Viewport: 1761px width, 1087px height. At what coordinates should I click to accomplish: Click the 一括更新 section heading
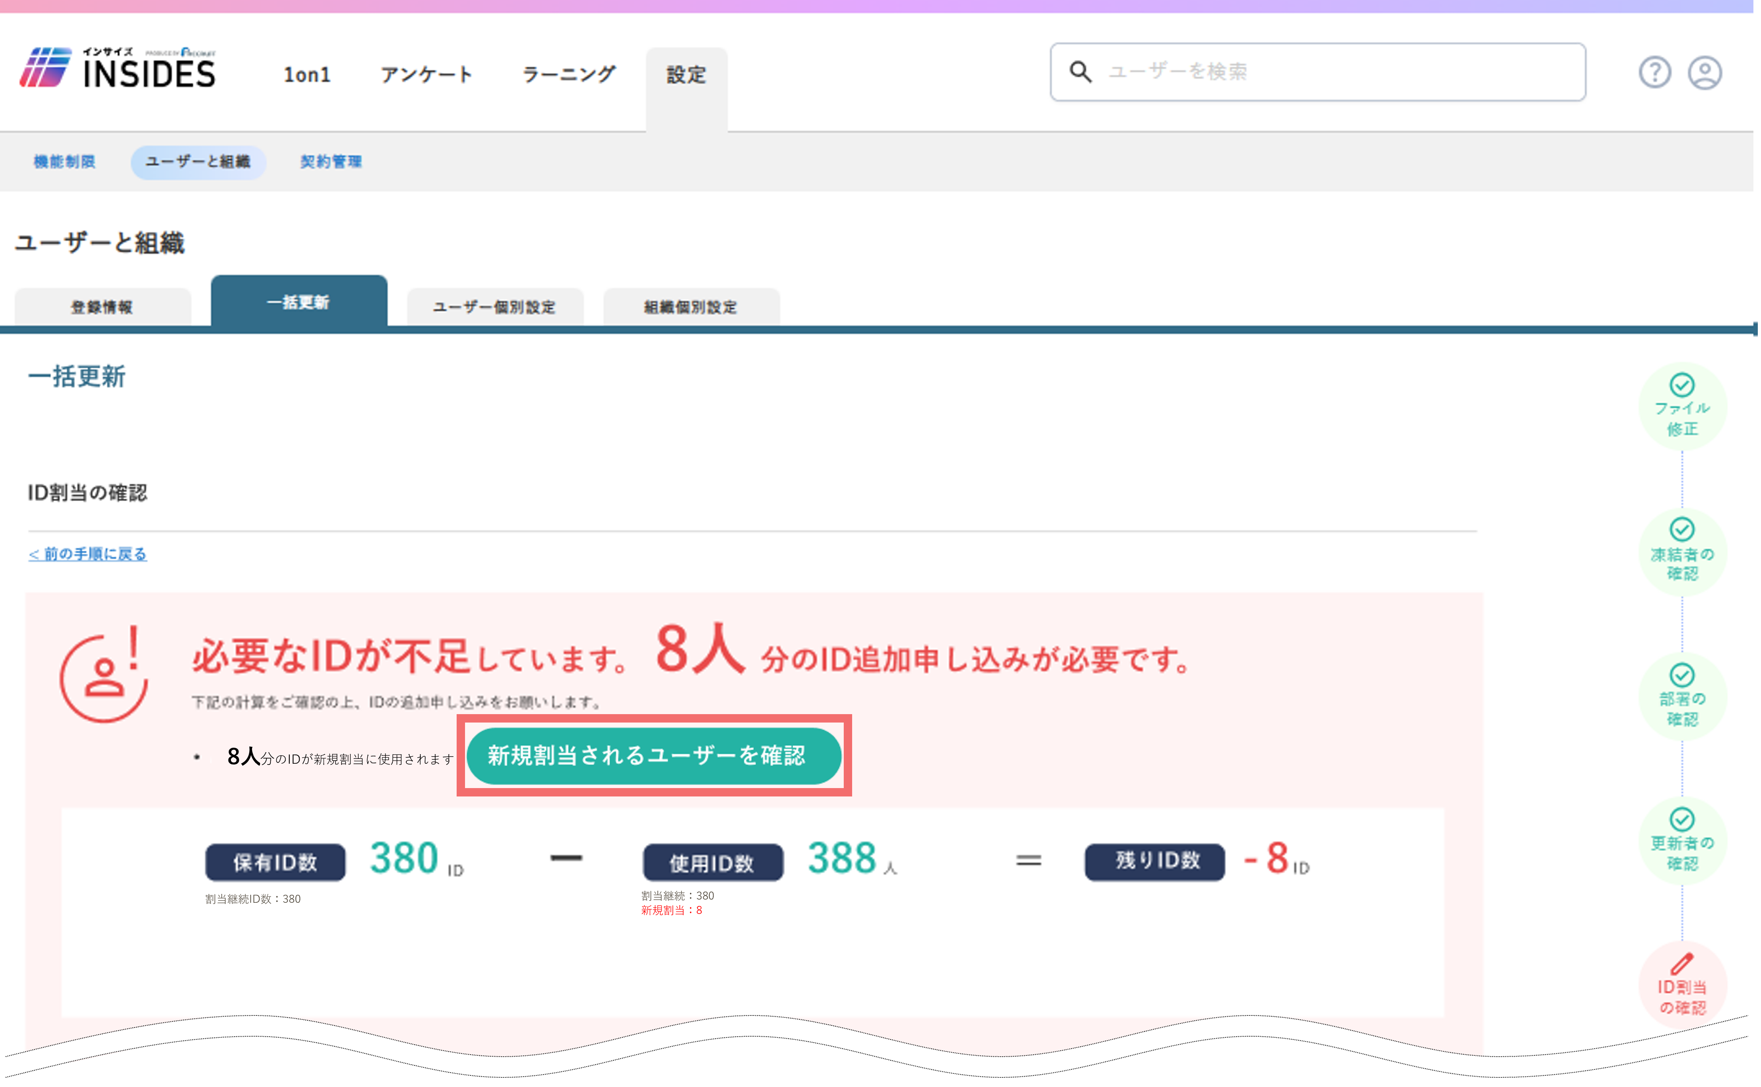click(76, 376)
